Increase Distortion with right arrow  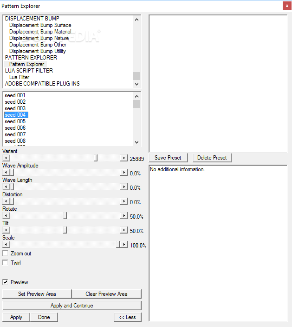[123, 201]
